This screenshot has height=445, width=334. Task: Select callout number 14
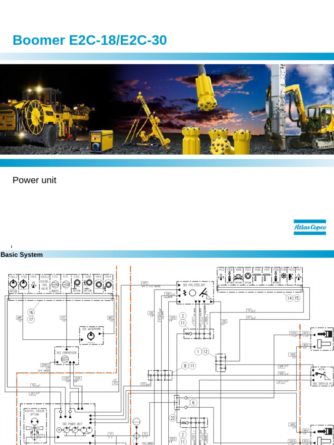click(x=289, y=298)
